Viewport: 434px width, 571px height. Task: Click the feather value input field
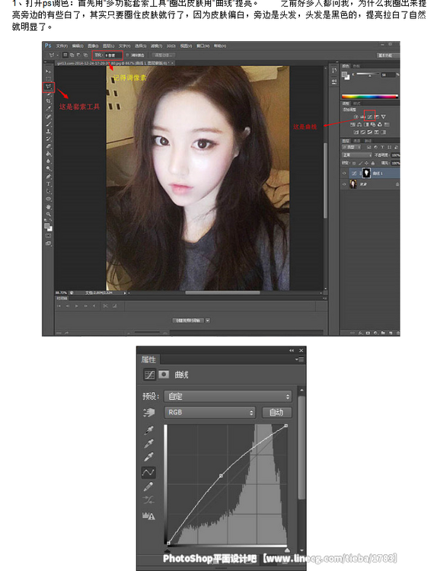[x=113, y=56]
